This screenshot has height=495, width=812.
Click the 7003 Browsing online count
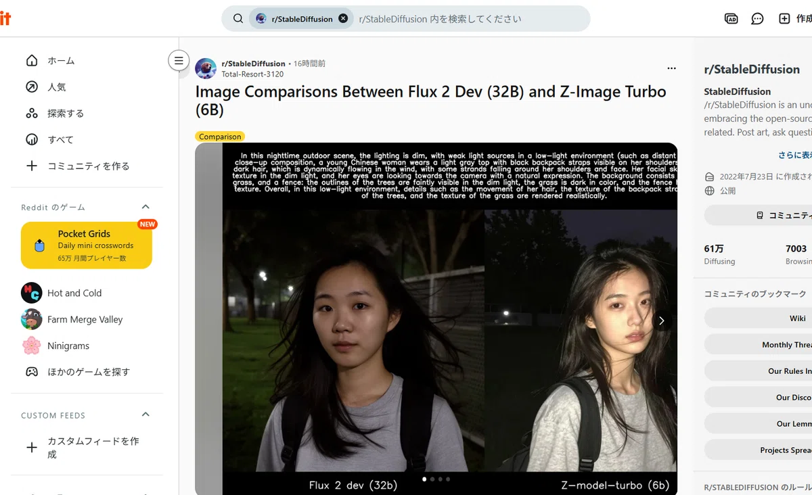(798, 254)
